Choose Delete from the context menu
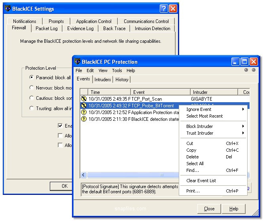The image size is (263, 221). pos(213,157)
